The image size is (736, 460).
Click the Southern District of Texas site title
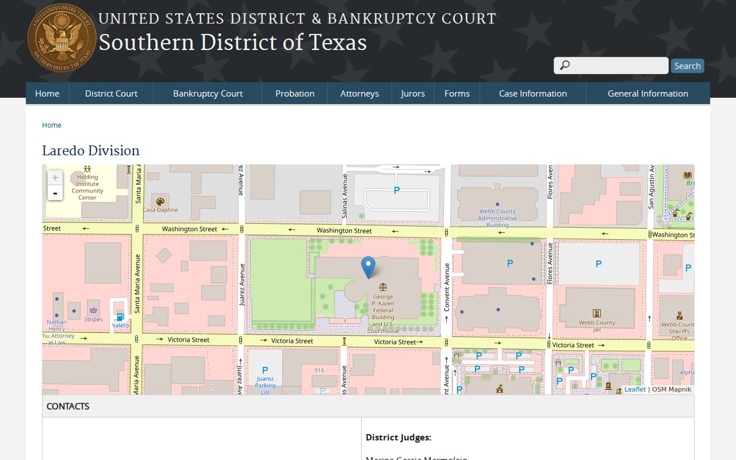click(233, 43)
